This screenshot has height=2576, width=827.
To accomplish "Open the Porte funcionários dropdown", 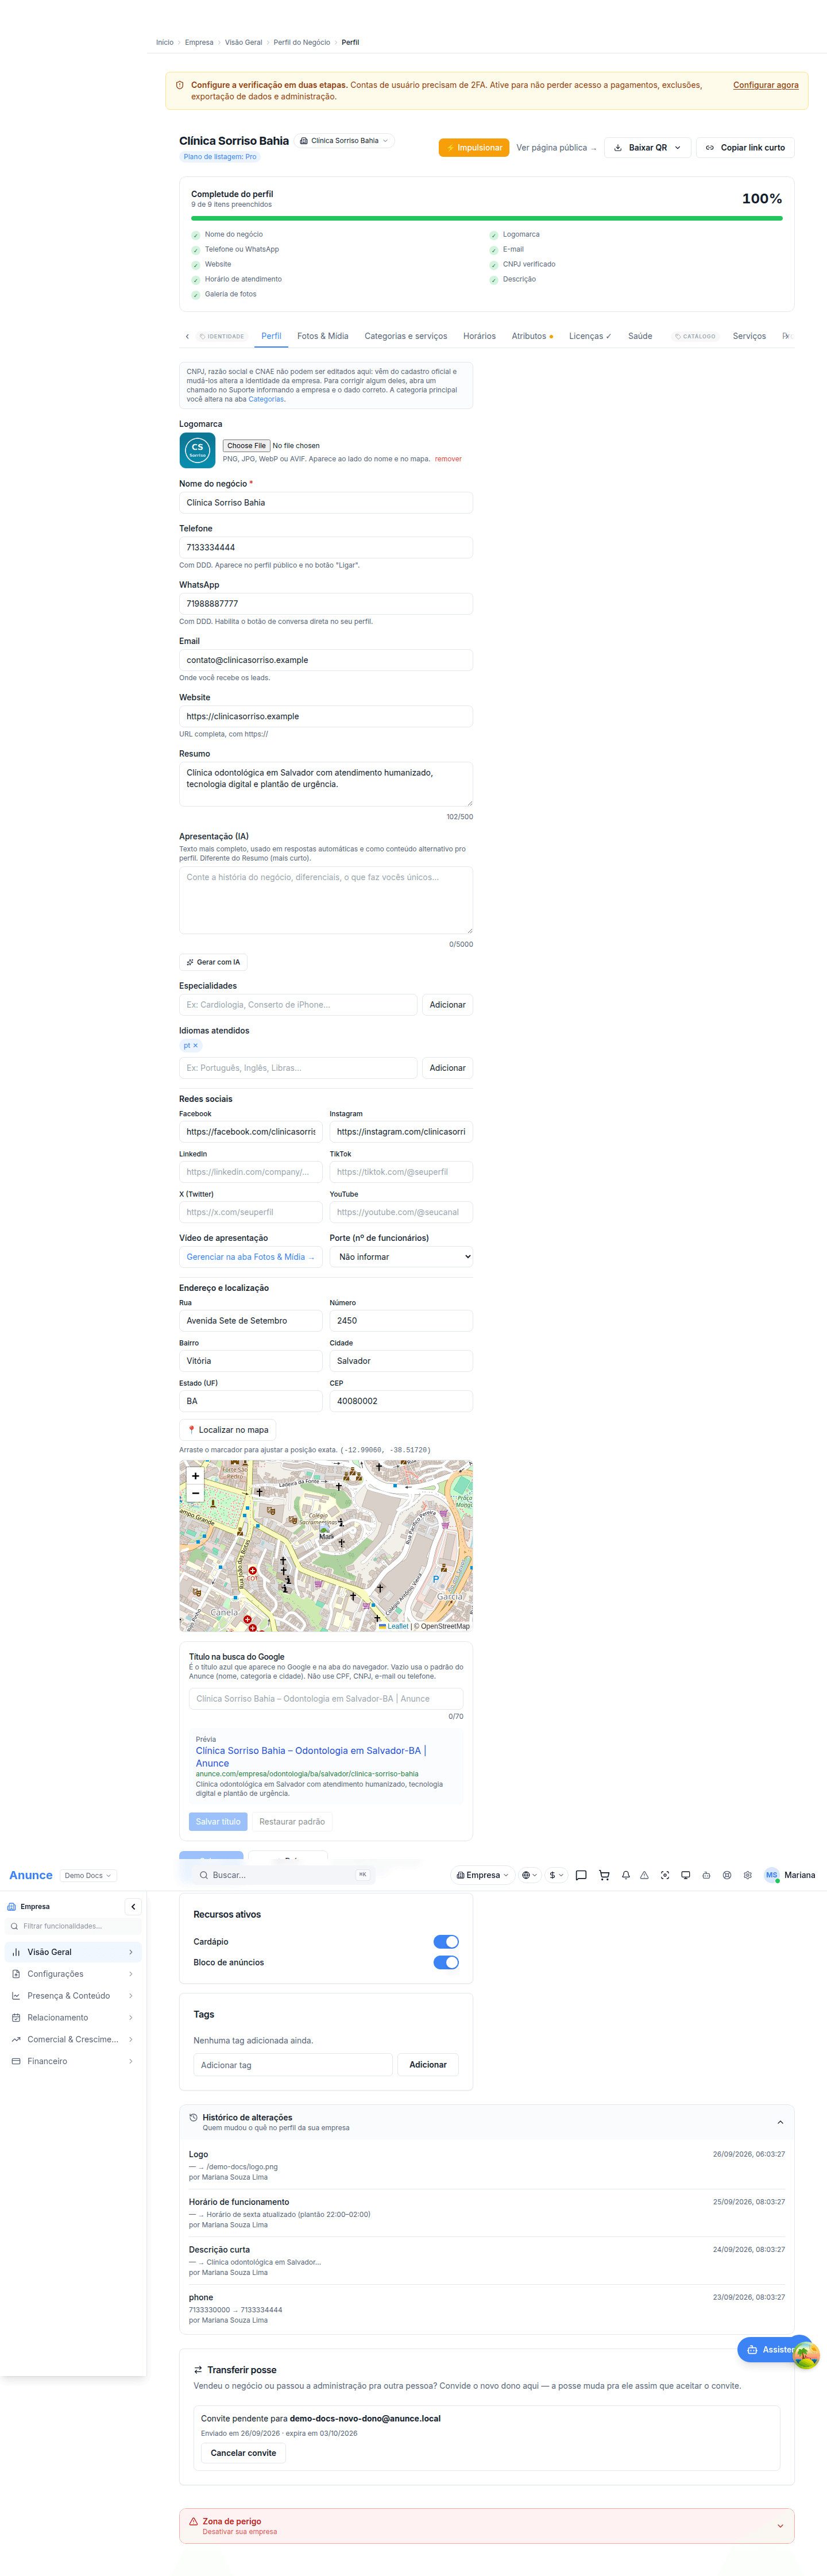I will tap(401, 1257).
